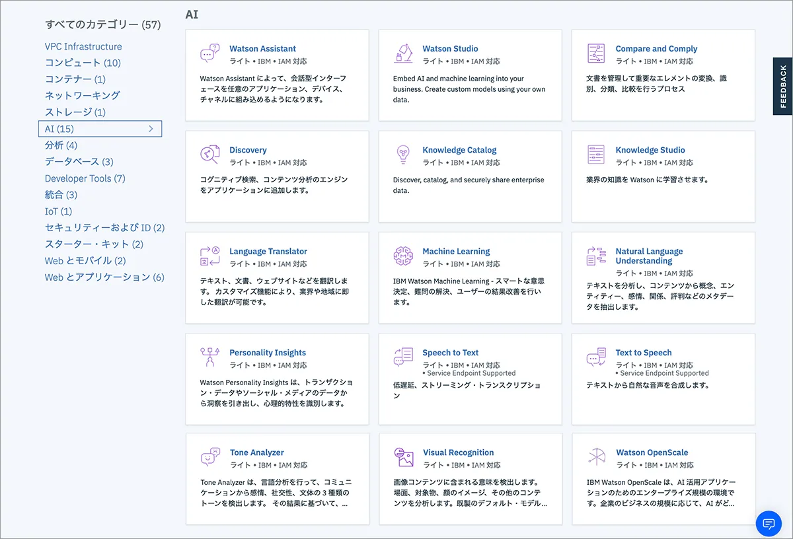Open the Watson OpenScale title link
This screenshot has width=793, height=539.
click(x=652, y=452)
